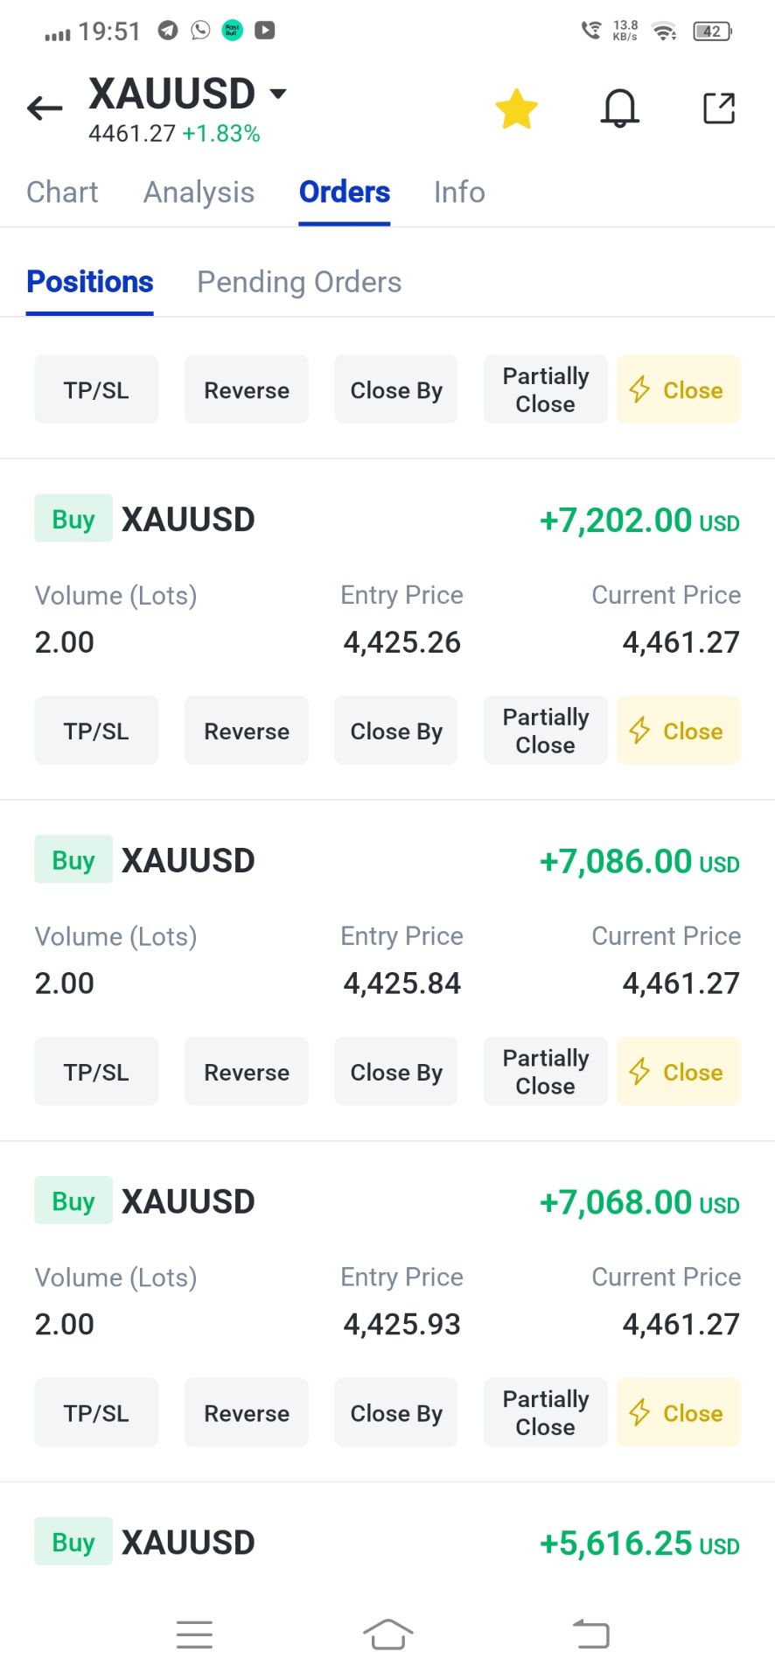Tap the topmost Partially Close button
The height and width of the screenshot is (1680, 775).
pyautogui.click(x=545, y=389)
